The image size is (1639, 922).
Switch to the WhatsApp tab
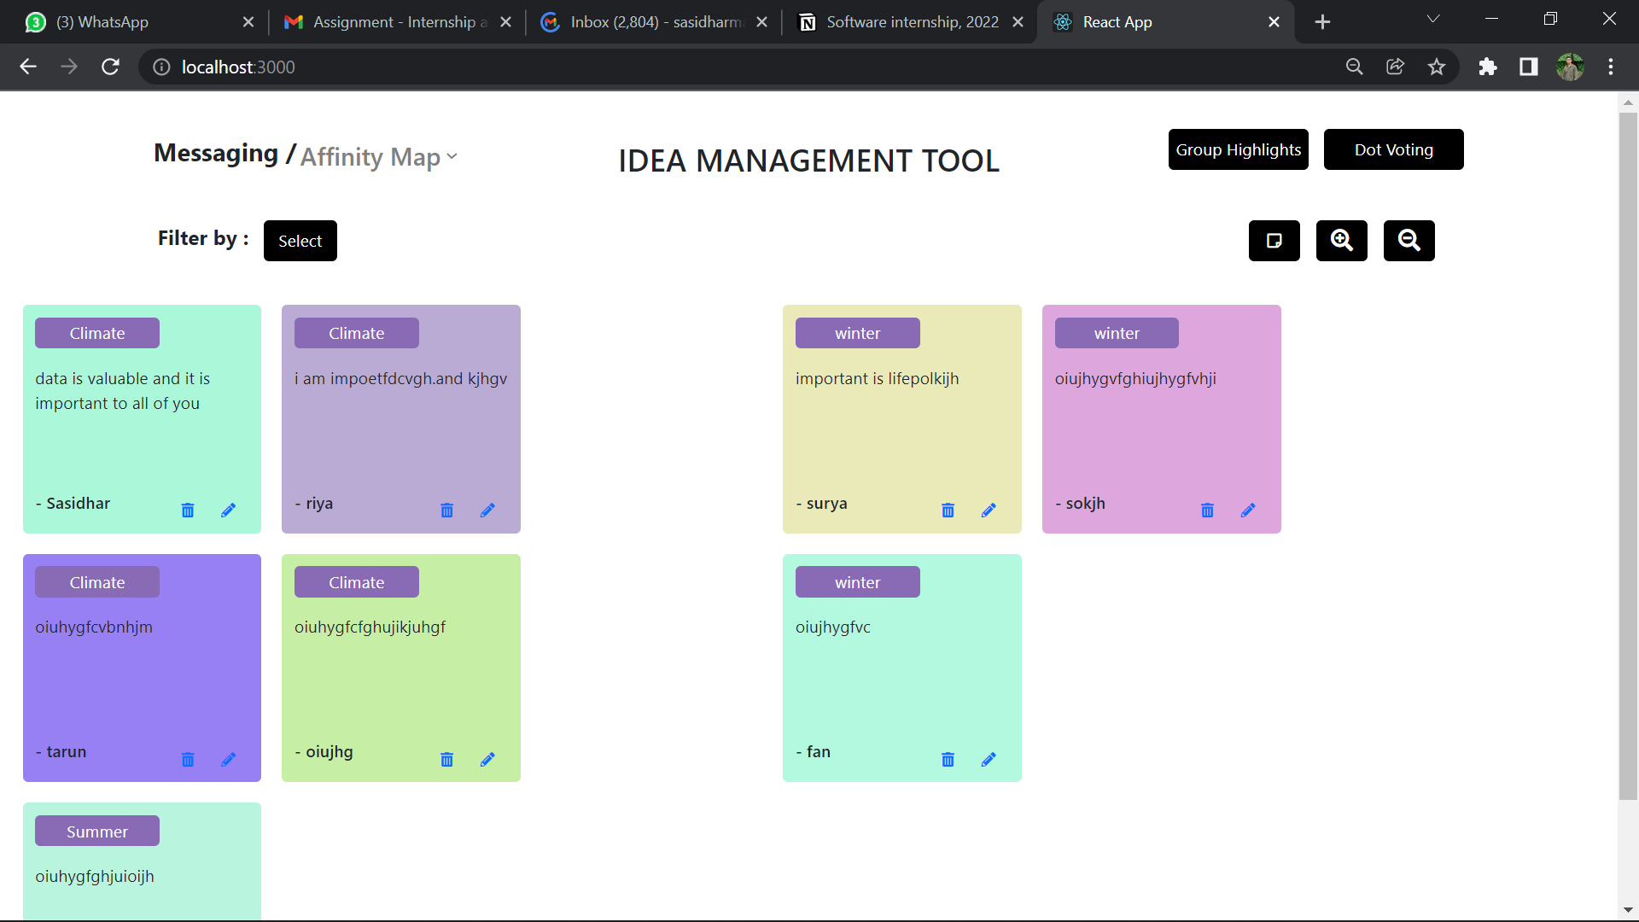pyautogui.click(x=140, y=22)
